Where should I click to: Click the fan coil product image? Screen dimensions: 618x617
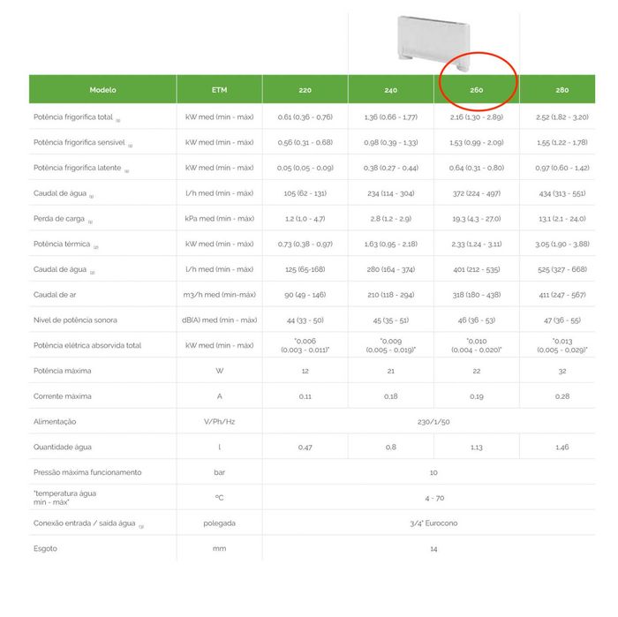click(434, 43)
